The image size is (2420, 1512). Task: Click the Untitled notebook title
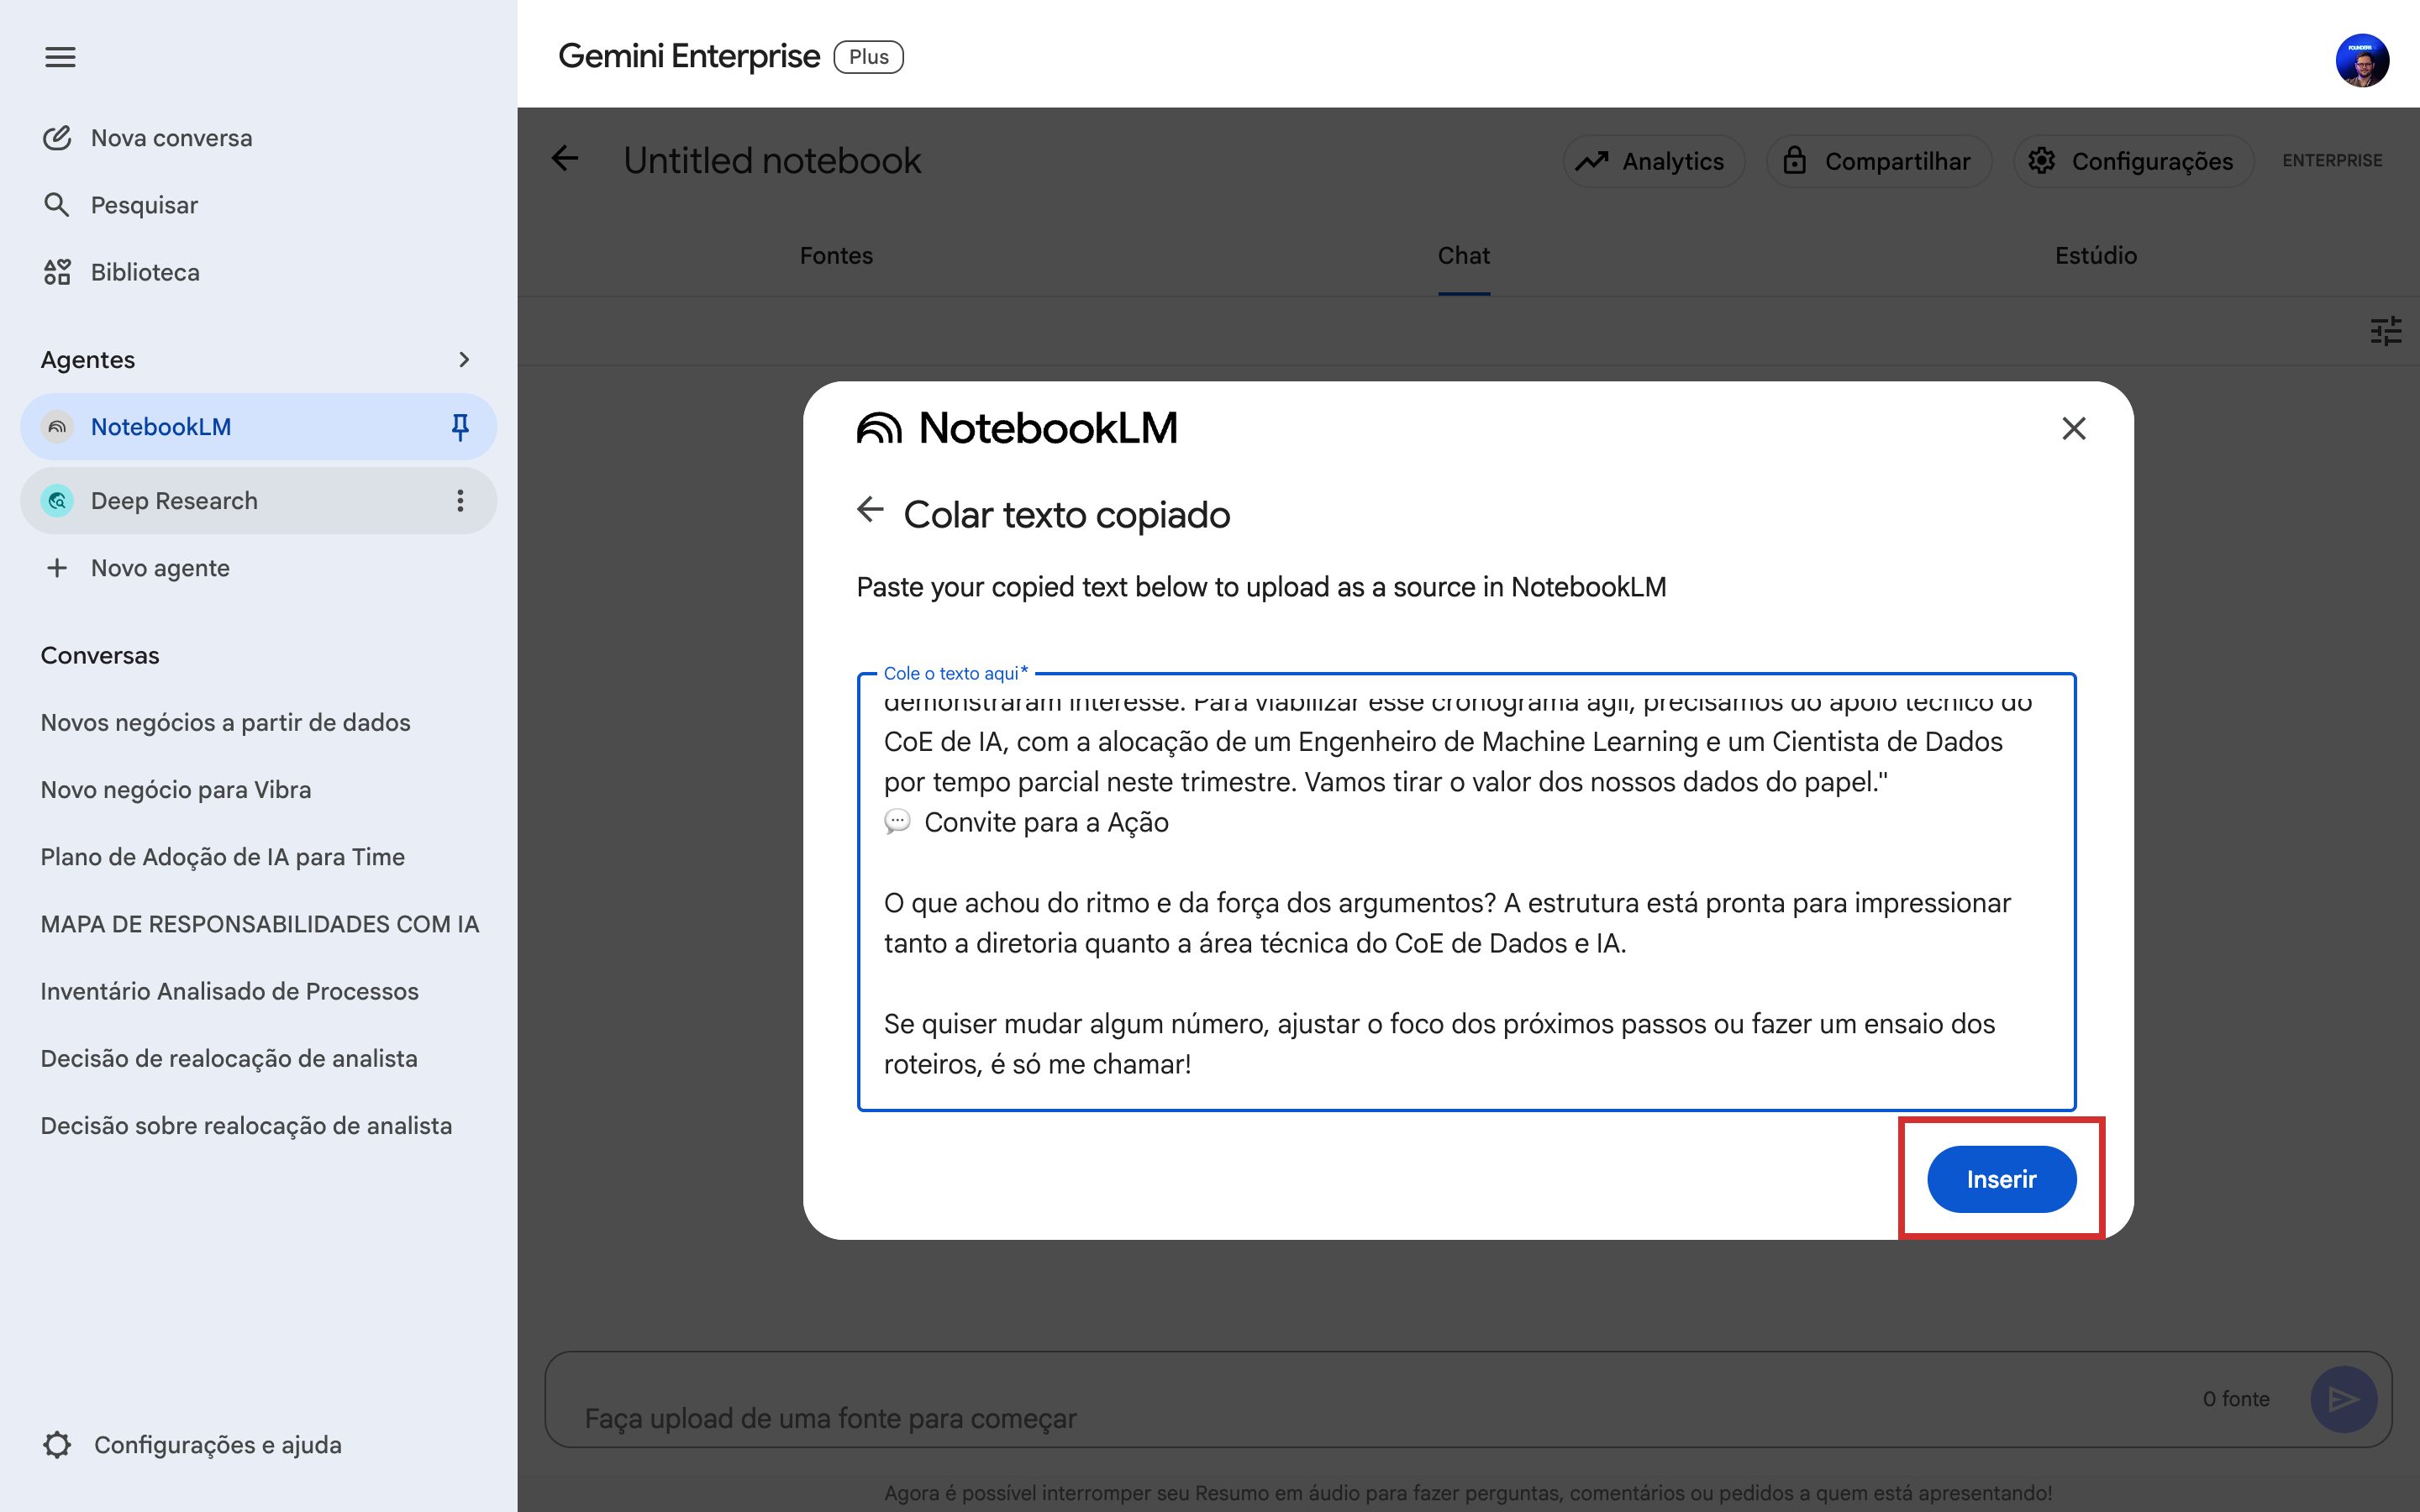click(x=772, y=160)
